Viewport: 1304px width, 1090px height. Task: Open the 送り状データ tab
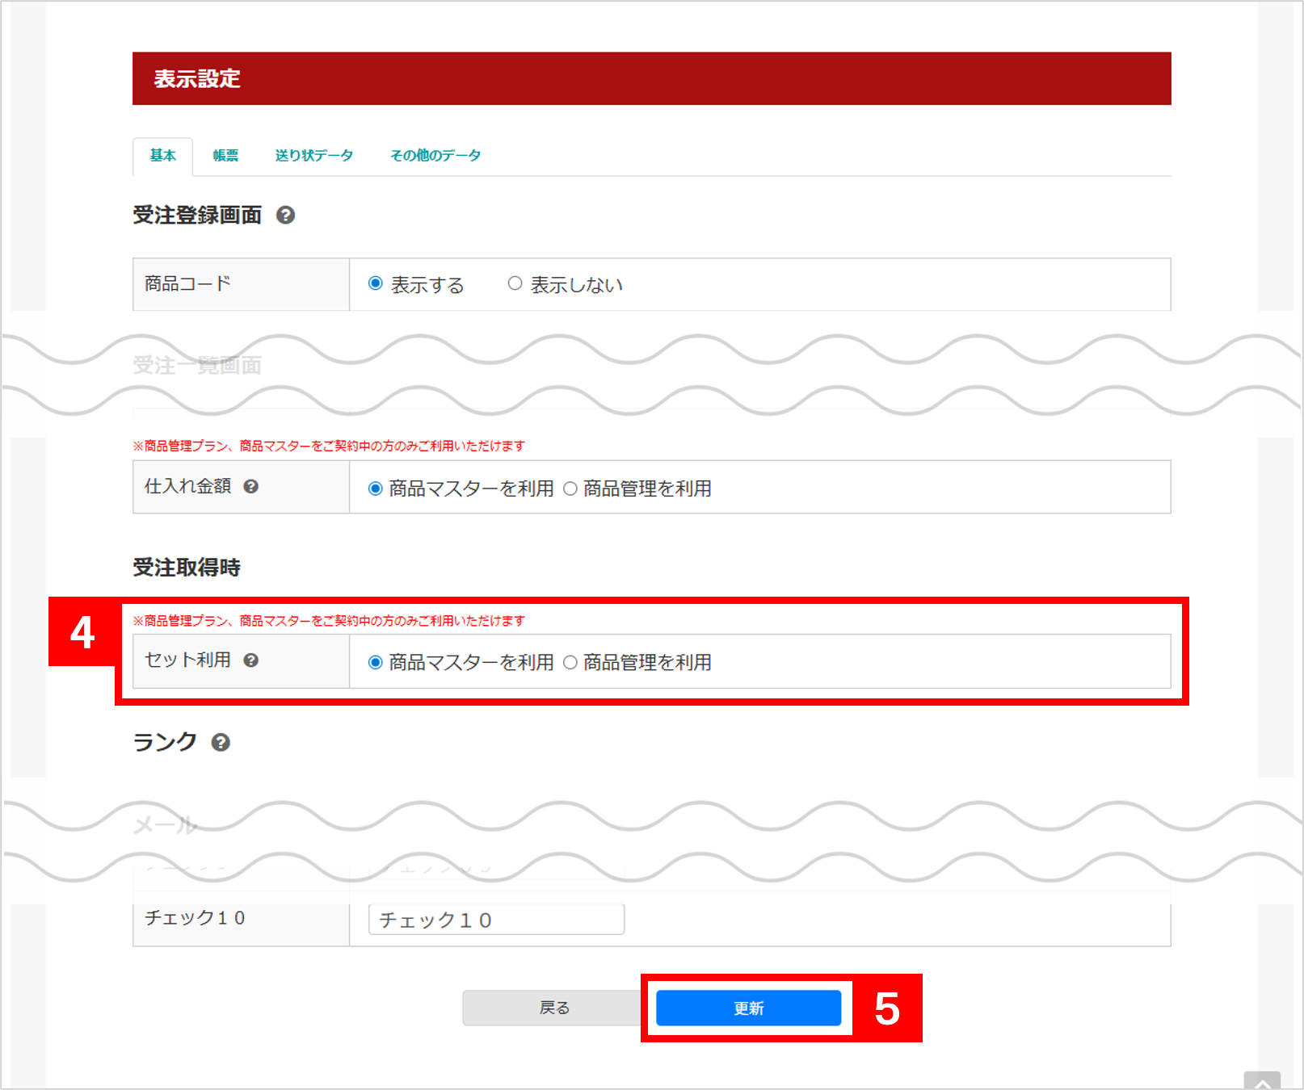[313, 156]
